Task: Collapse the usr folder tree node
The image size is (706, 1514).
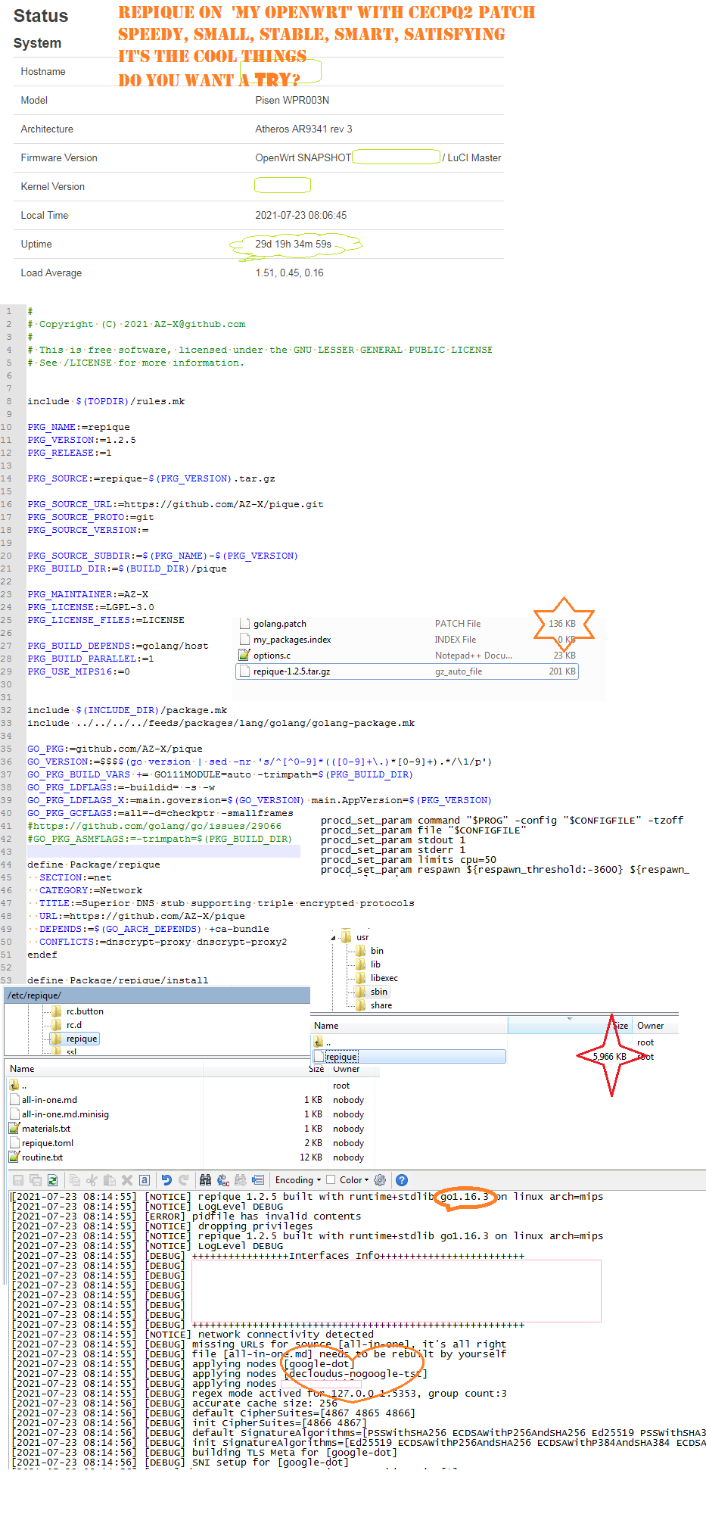Action: [x=333, y=937]
